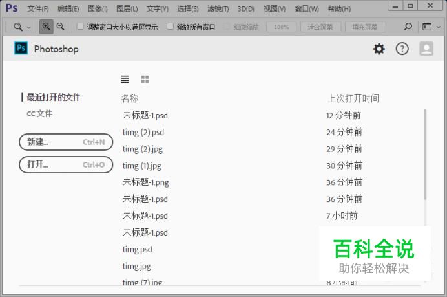Open recent file timg.jpg
The height and width of the screenshot is (297, 447).
pos(137,267)
